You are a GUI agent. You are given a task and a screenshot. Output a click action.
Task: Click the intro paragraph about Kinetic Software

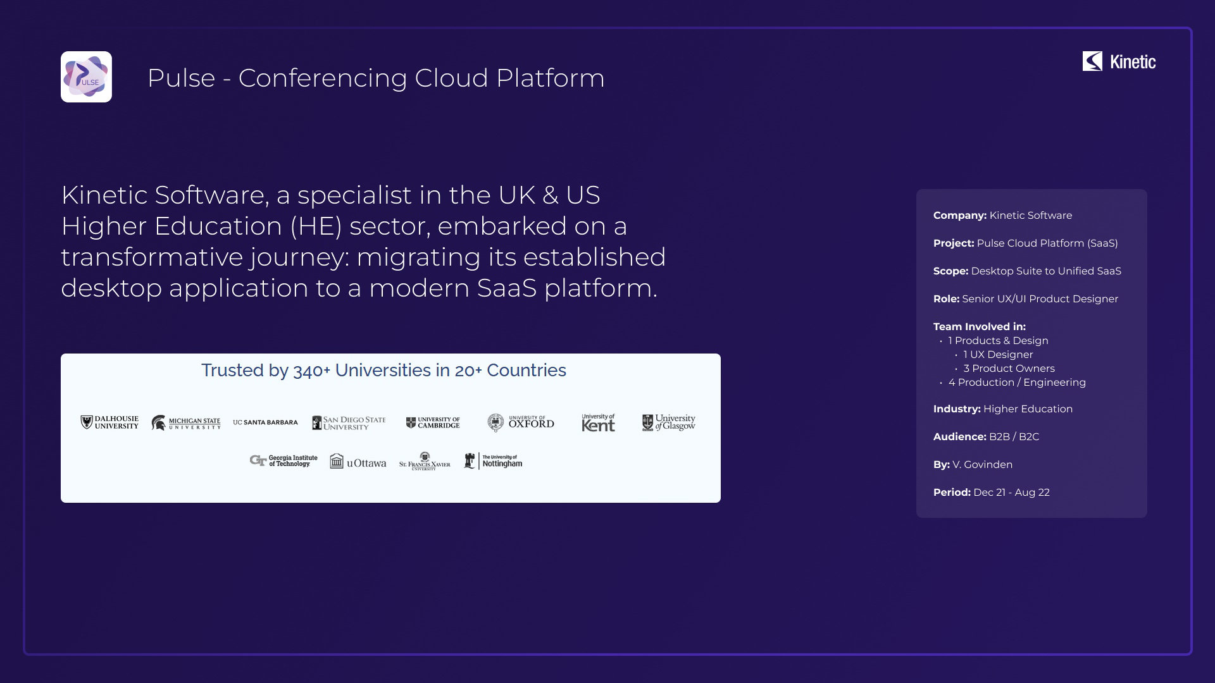(x=363, y=242)
